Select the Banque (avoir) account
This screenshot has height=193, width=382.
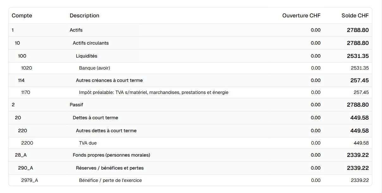click(x=95, y=68)
